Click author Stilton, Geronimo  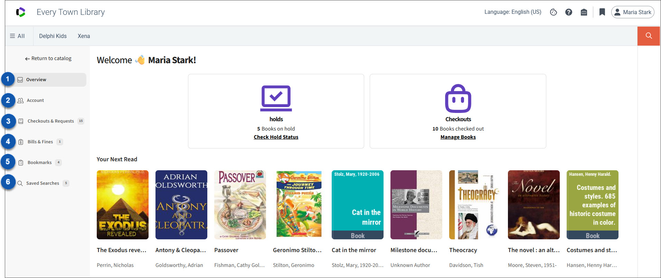point(294,265)
